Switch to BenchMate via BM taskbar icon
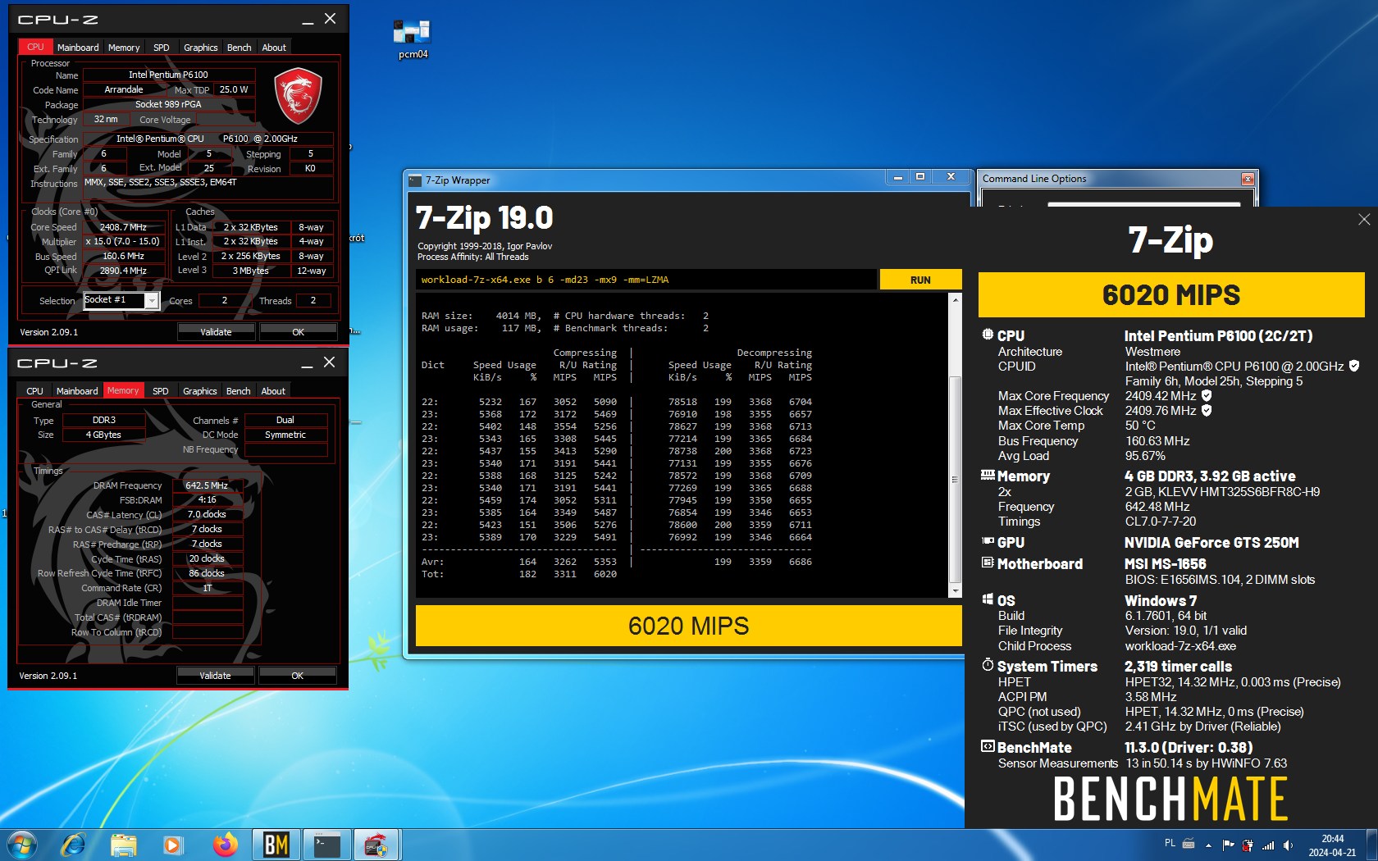This screenshot has width=1378, height=861. pos(276,845)
